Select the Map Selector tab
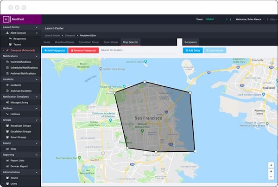Image resolution: width=278 pixels, height=187 pixels. (131, 42)
